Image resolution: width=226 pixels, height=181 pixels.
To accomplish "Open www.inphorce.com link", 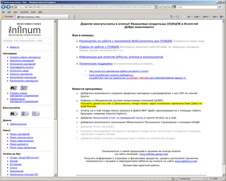I will [186, 161].
